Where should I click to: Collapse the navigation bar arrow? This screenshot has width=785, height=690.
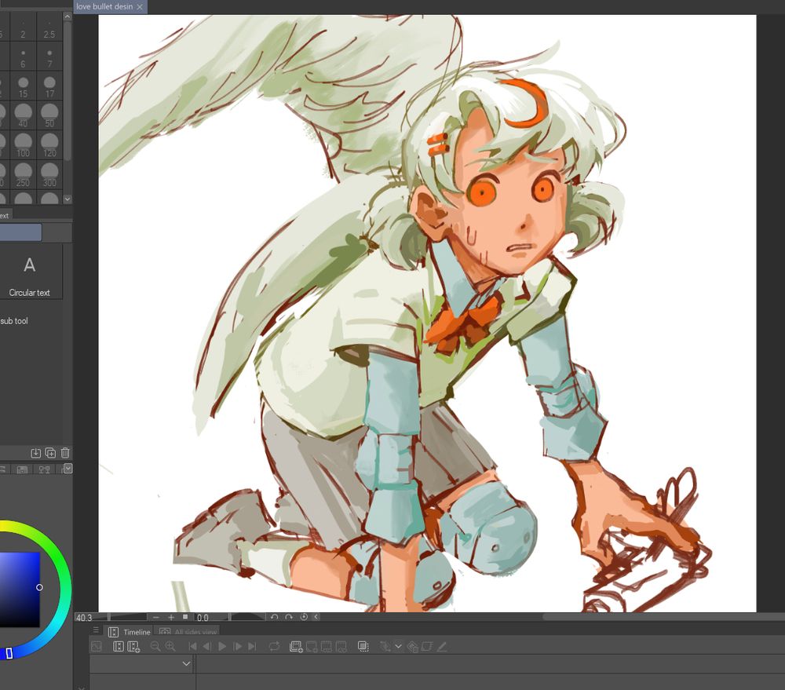click(316, 617)
